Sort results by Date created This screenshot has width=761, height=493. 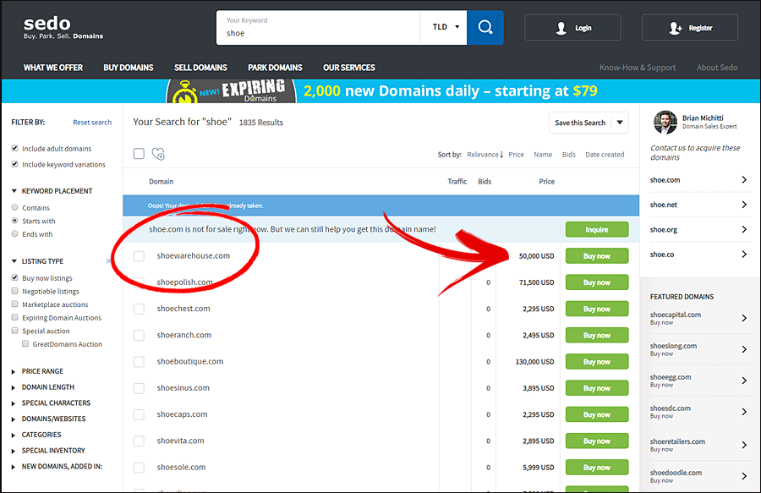point(605,154)
